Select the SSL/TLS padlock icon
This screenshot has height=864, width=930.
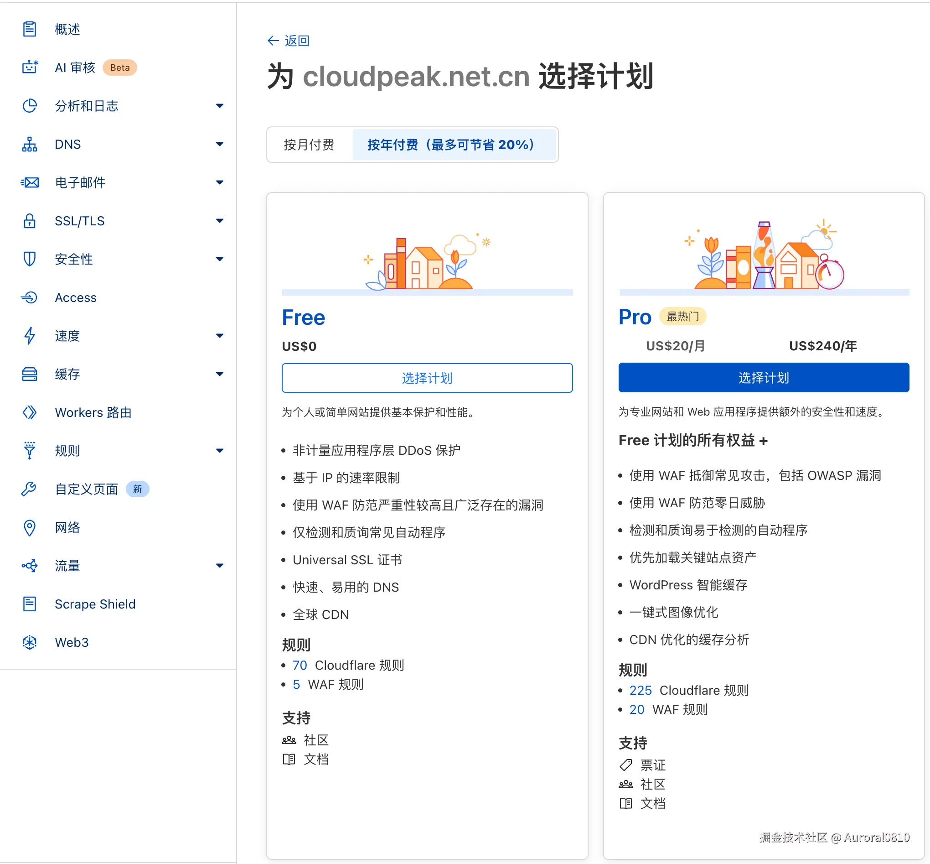click(30, 221)
